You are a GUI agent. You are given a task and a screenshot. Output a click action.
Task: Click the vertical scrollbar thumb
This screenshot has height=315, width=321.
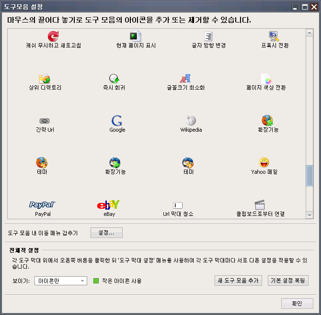pos(310,176)
